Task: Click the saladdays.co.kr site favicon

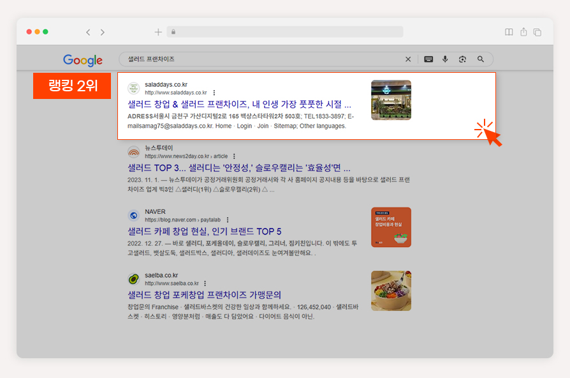Action: [x=133, y=88]
